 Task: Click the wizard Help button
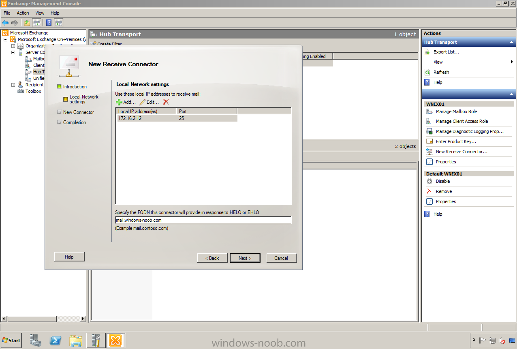(69, 257)
